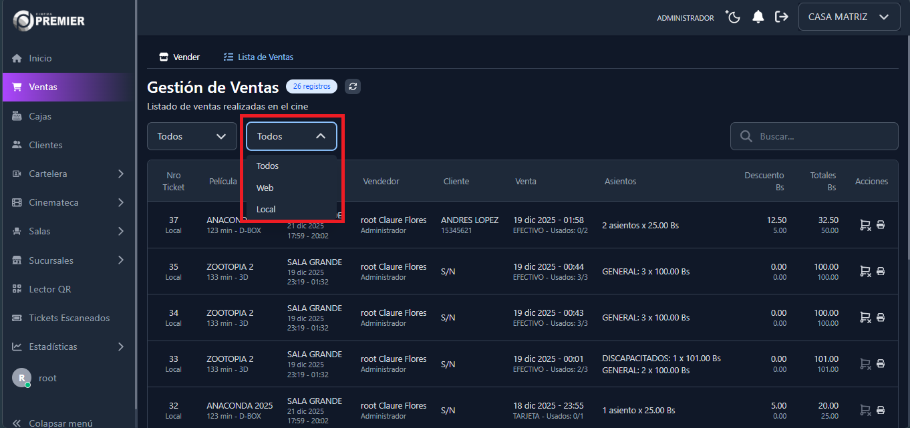
Task: Refresh the sales list
Action: coord(353,86)
